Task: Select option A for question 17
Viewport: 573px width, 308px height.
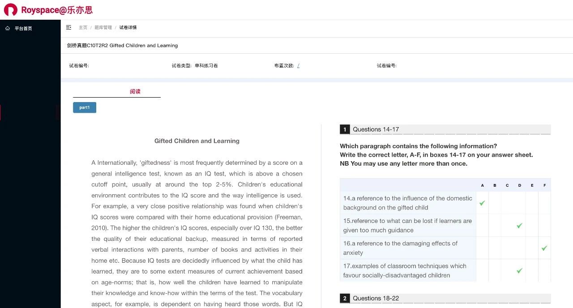Action: (x=482, y=270)
